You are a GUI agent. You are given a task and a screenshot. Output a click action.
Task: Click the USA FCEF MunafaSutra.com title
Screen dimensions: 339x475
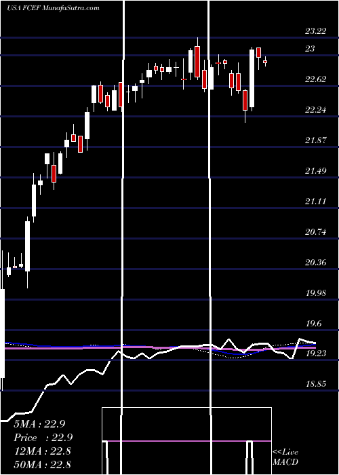[x=53, y=7]
